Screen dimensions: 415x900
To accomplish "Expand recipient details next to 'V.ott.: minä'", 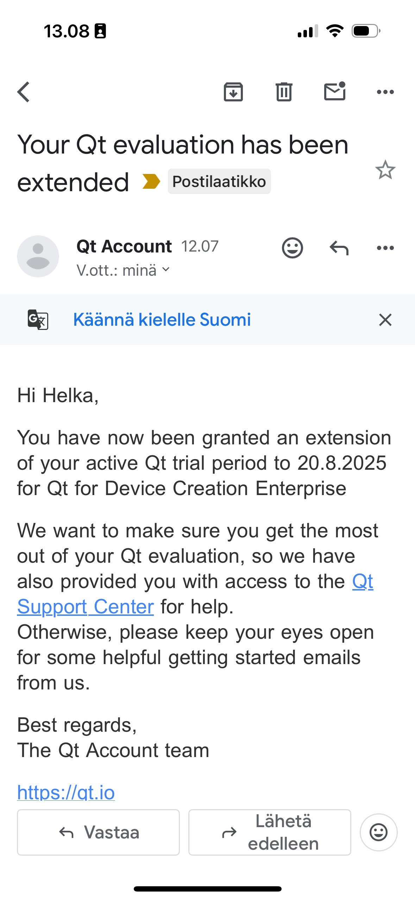I will tap(166, 270).
